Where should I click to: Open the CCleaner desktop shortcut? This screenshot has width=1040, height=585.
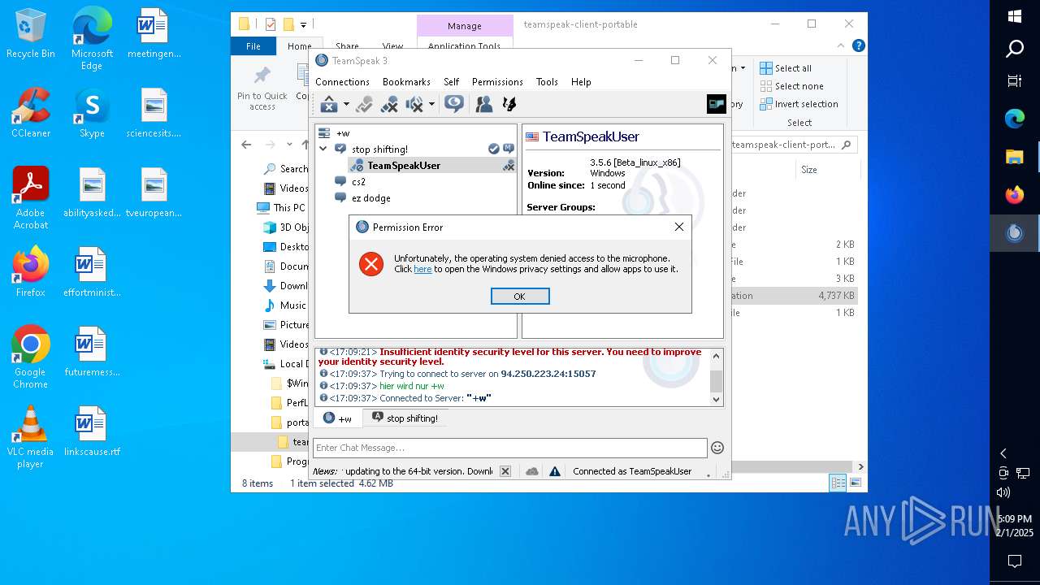30,113
